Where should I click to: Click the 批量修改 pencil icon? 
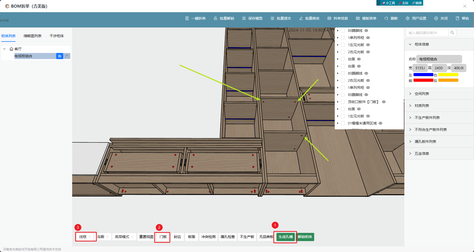click(301, 18)
